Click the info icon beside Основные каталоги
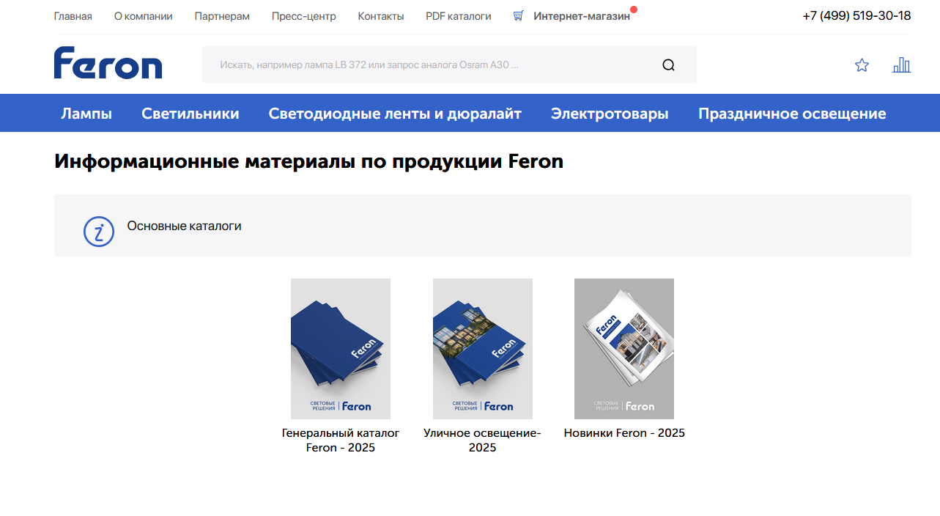Screen dimensions: 940x516 tap(99, 232)
